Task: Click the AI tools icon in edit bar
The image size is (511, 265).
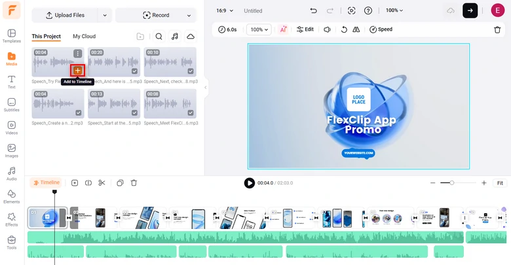Action: point(283,29)
